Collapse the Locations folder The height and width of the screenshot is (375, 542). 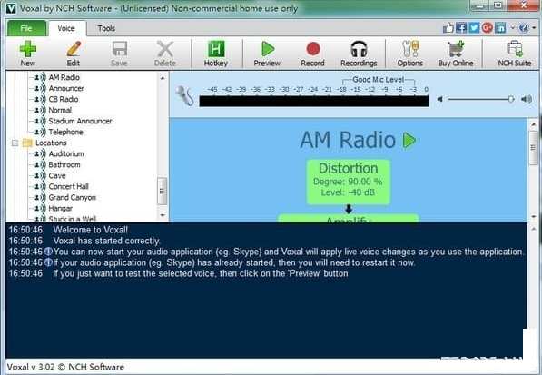pyautogui.click(x=15, y=143)
